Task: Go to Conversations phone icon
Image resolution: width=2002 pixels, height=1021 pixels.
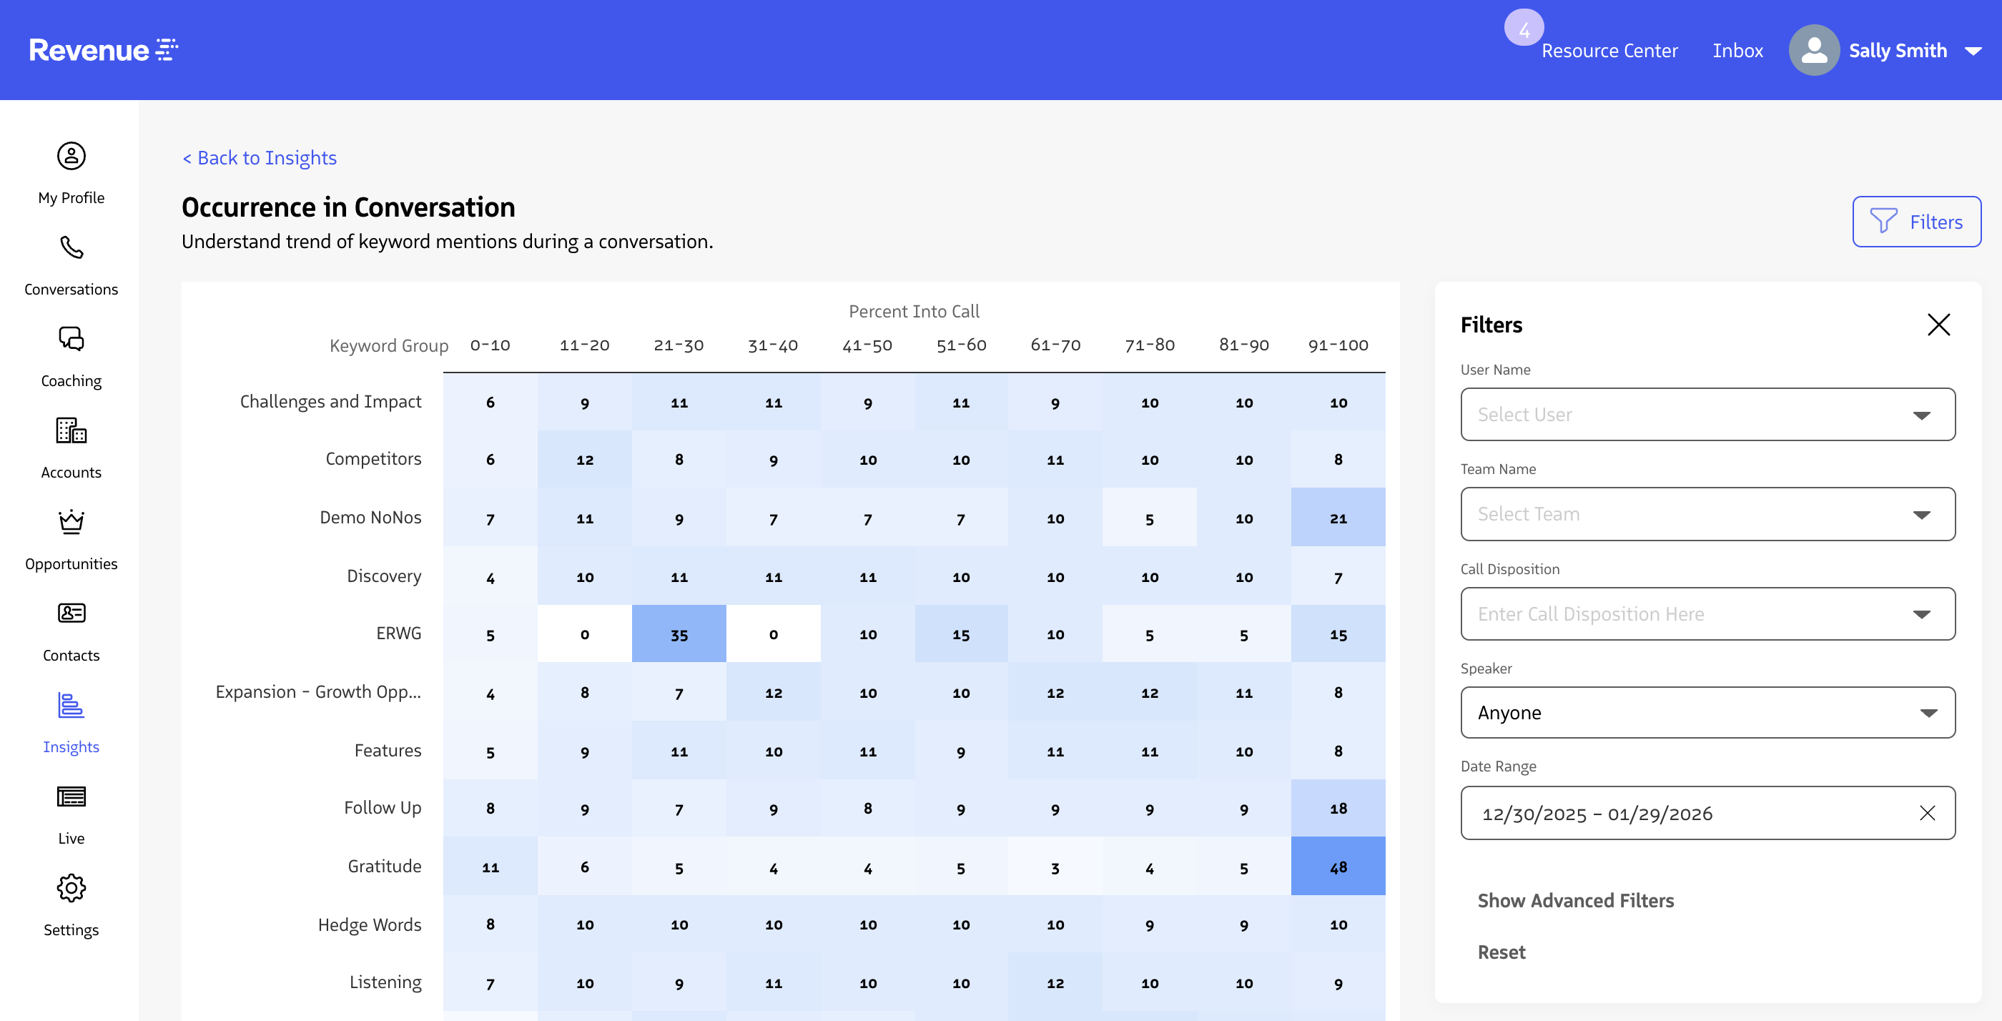Action: tap(71, 248)
